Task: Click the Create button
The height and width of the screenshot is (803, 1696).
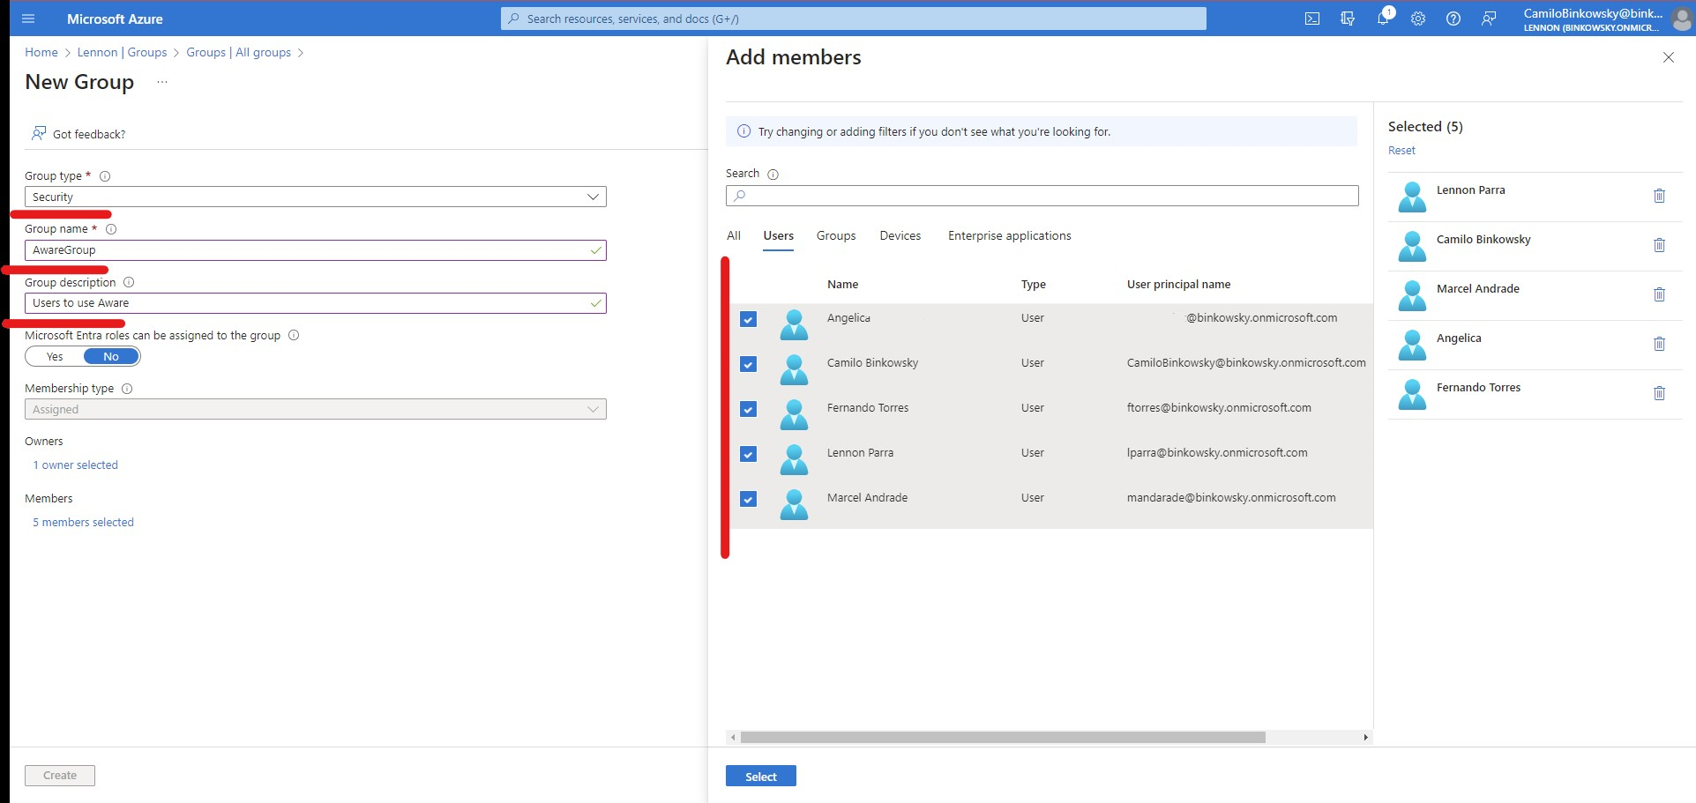Action: click(x=59, y=775)
